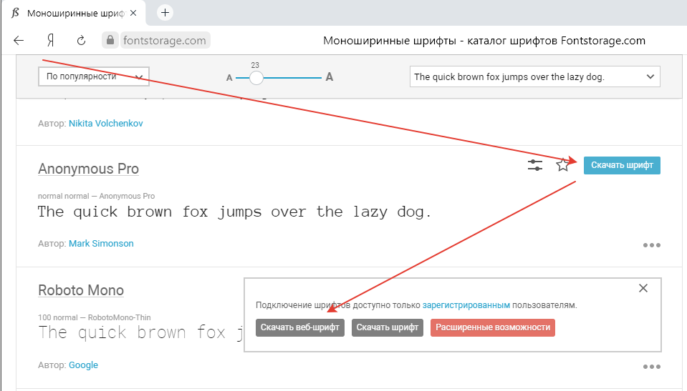Reload the page with the refresh icon
687x391 pixels.
click(81, 41)
